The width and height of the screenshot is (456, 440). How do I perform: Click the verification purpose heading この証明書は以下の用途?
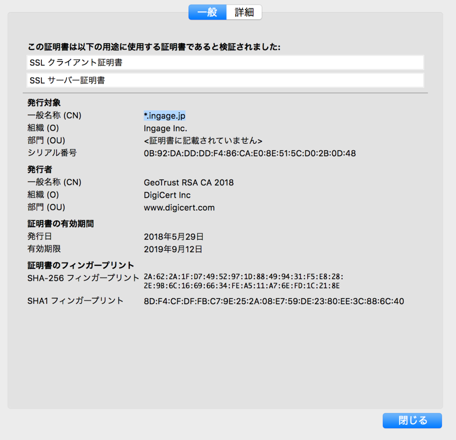click(154, 47)
